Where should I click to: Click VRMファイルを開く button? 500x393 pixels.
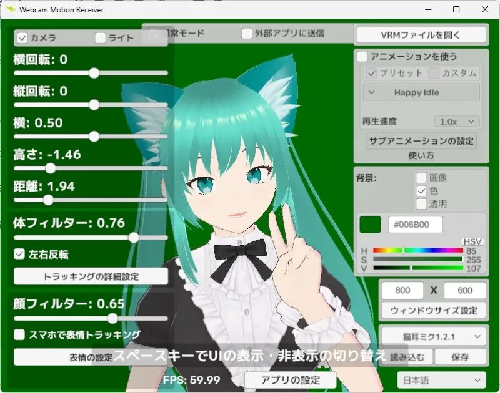[420, 34]
